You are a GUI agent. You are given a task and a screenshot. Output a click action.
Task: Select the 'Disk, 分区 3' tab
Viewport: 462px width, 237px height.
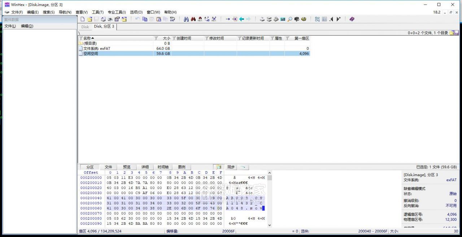click(104, 26)
